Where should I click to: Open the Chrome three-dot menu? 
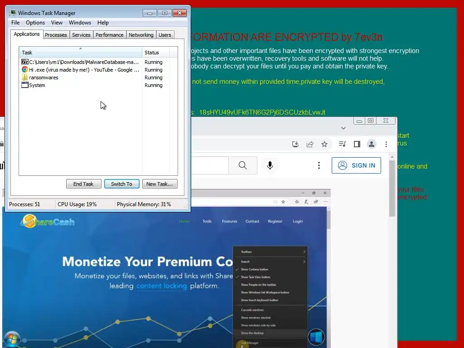[x=386, y=144]
